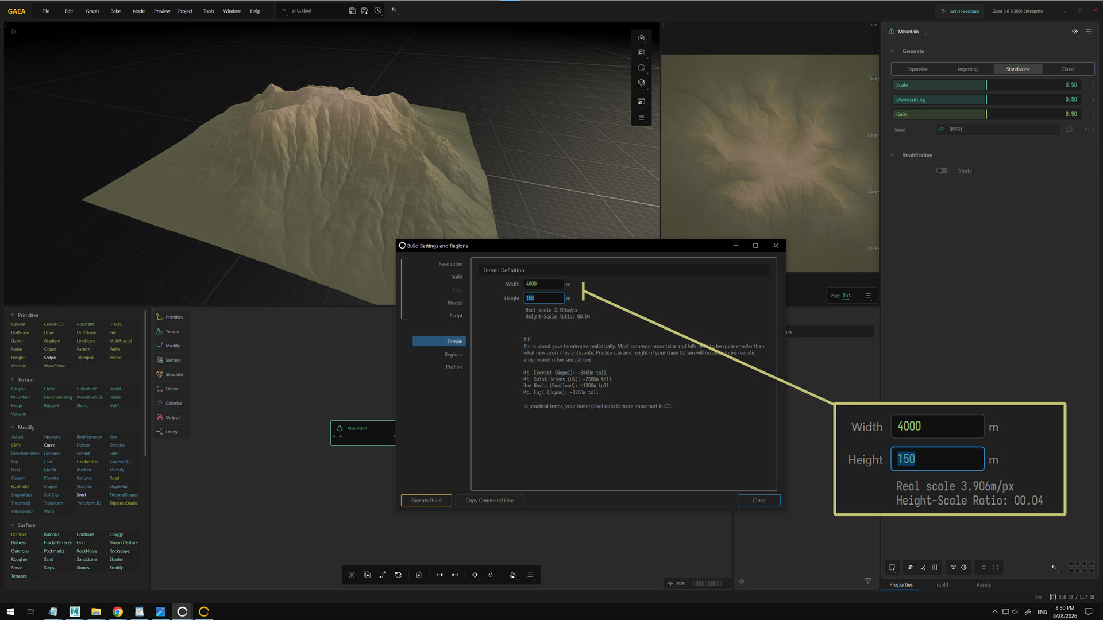The width and height of the screenshot is (1103, 620).
Task: Select the Classic mountain style
Action: click(x=1068, y=69)
